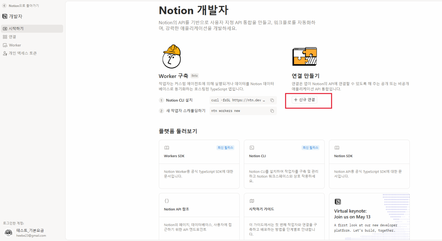442x241 pixels.
Task: Click the curl -fsSL command field
Action: coord(243,100)
